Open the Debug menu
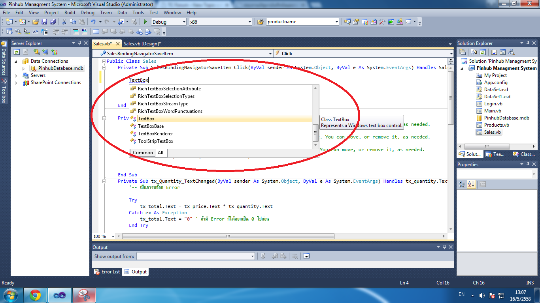540x303 pixels. (x=87, y=13)
